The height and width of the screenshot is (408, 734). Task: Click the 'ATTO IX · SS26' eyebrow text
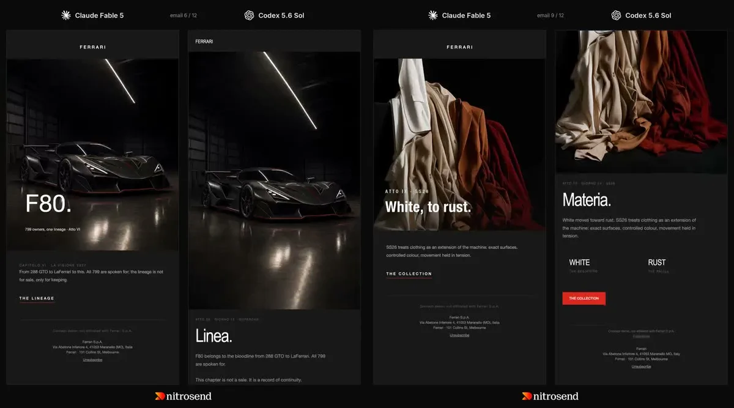point(407,191)
